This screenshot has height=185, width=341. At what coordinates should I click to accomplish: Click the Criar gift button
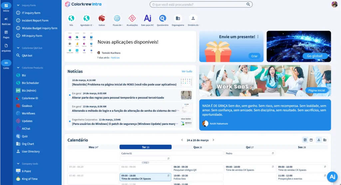tap(254, 56)
